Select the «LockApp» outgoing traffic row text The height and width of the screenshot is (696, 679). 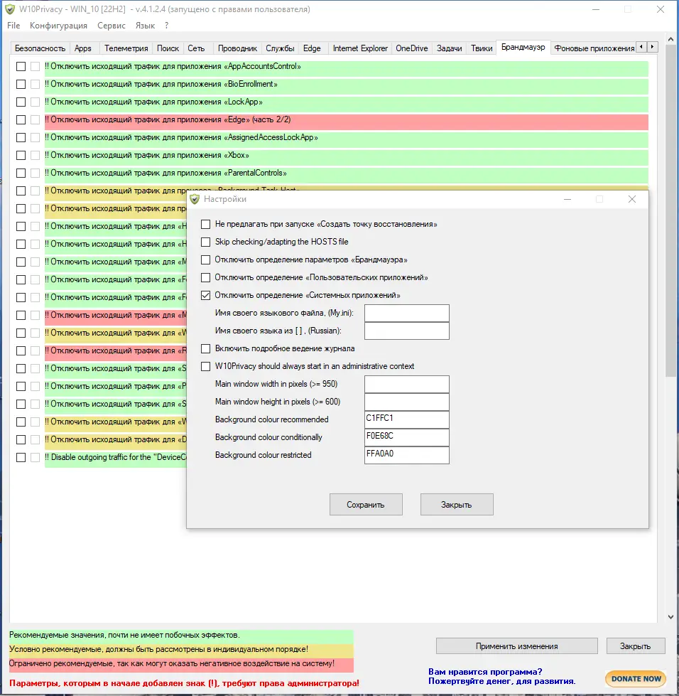tap(153, 102)
